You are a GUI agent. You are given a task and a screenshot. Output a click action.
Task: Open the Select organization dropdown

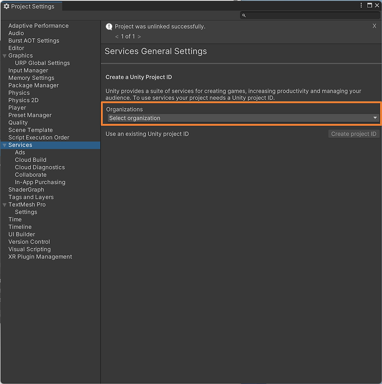coord(244,118)
